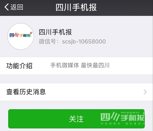Open the 查看历史消息 row
The image size is (153, 131).
[76, 92]
